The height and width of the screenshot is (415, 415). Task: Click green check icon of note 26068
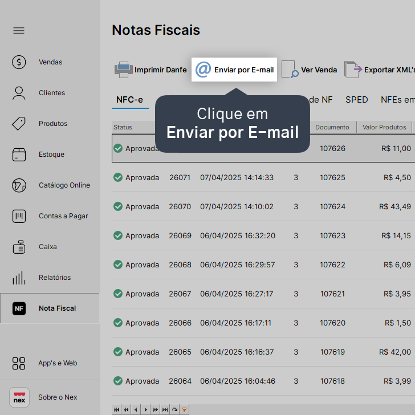118,265
